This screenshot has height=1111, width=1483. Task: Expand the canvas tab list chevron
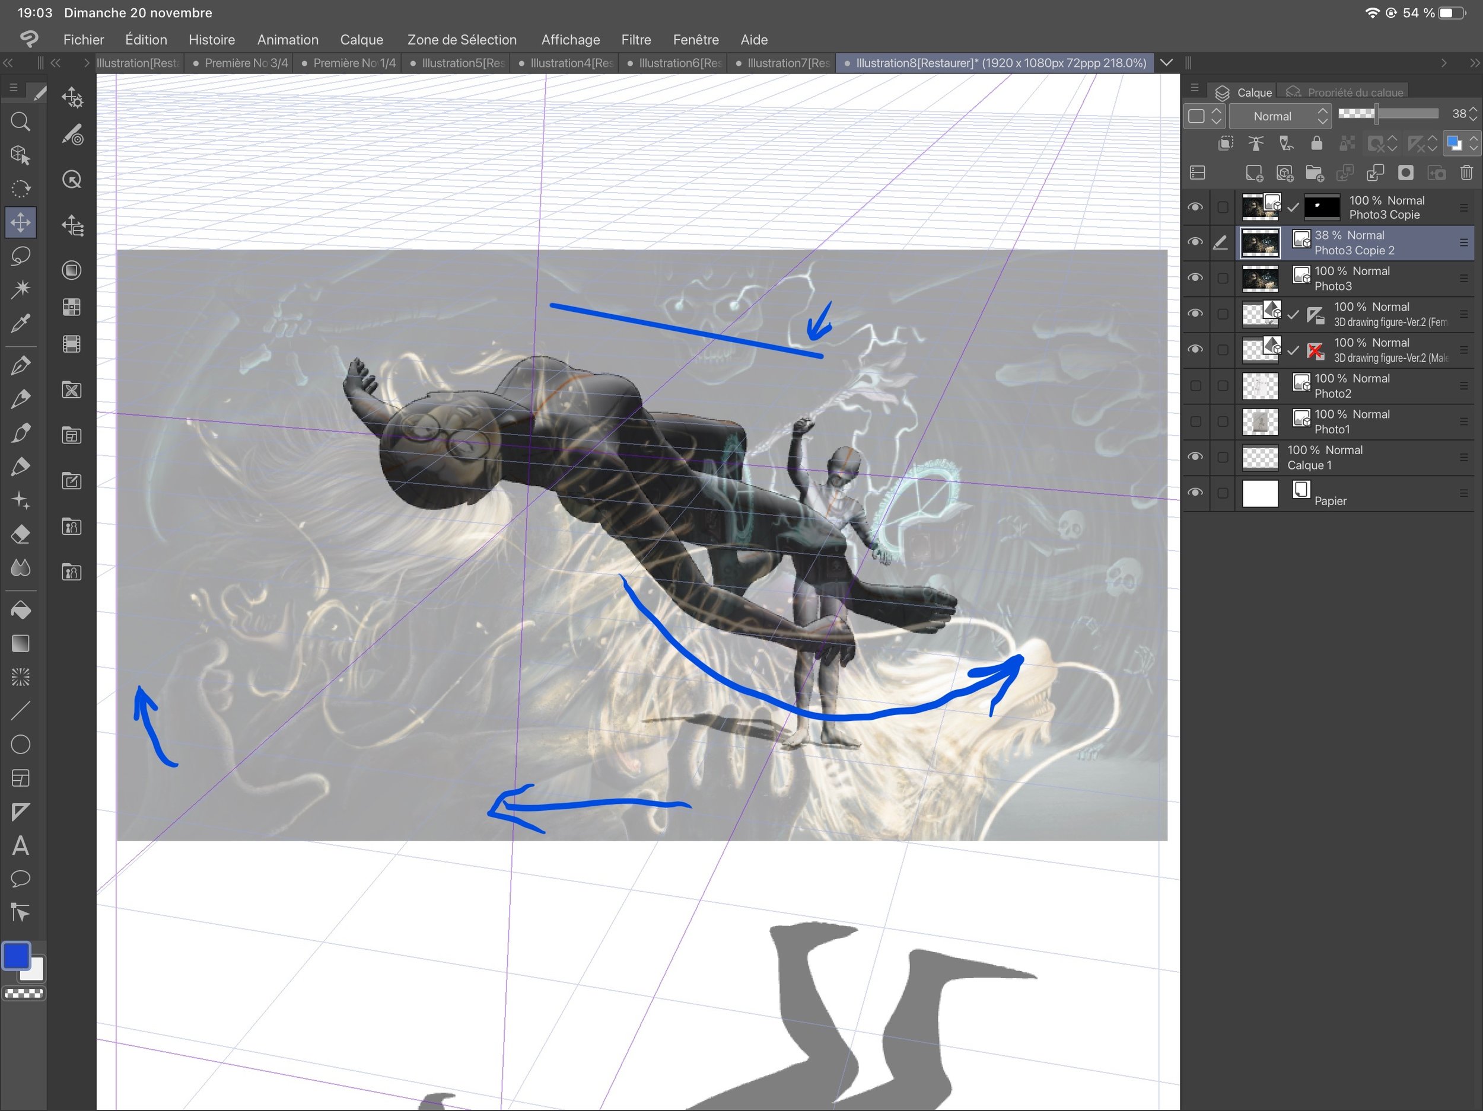point(1166,63)
